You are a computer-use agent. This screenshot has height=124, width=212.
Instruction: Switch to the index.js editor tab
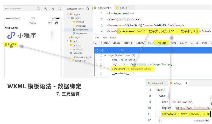point(123,8)
